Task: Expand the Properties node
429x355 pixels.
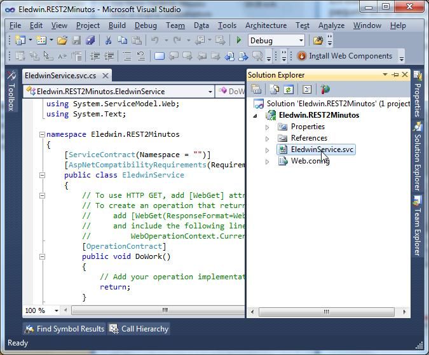Action: [268, 127]
